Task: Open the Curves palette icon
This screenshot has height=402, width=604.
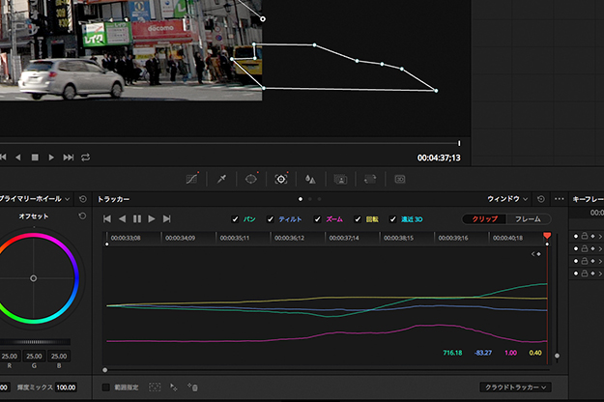Action: coord(191,179)
